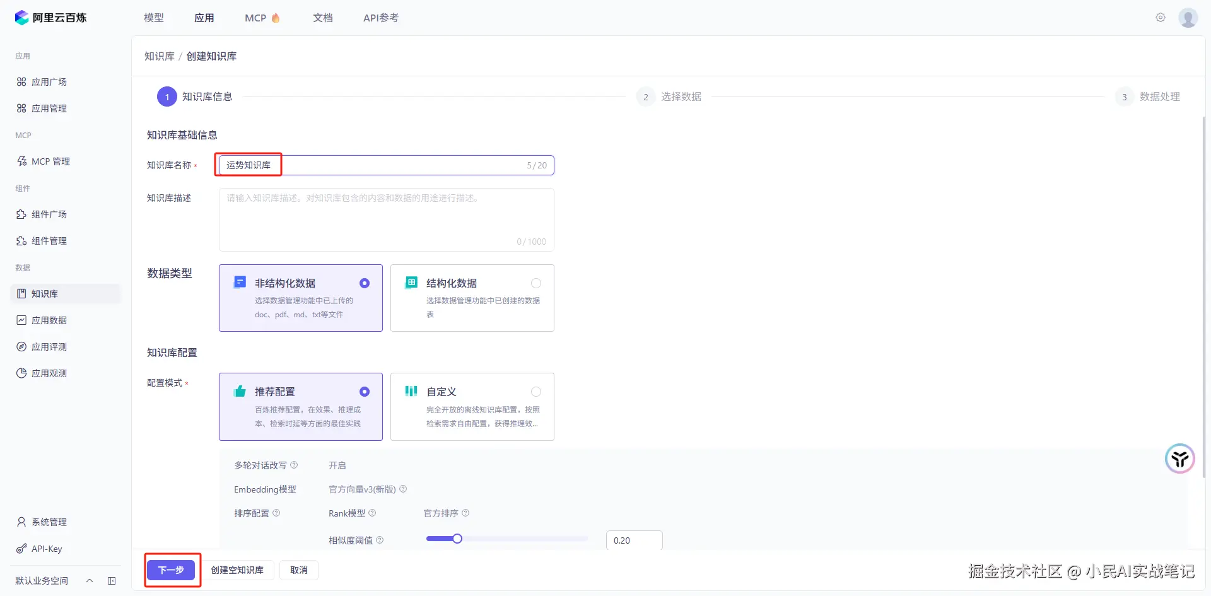Image resolution: width=1211 pixels, height=596 pixels.
Task: Click the 自定义 bars icon
Action: (411, 391)
